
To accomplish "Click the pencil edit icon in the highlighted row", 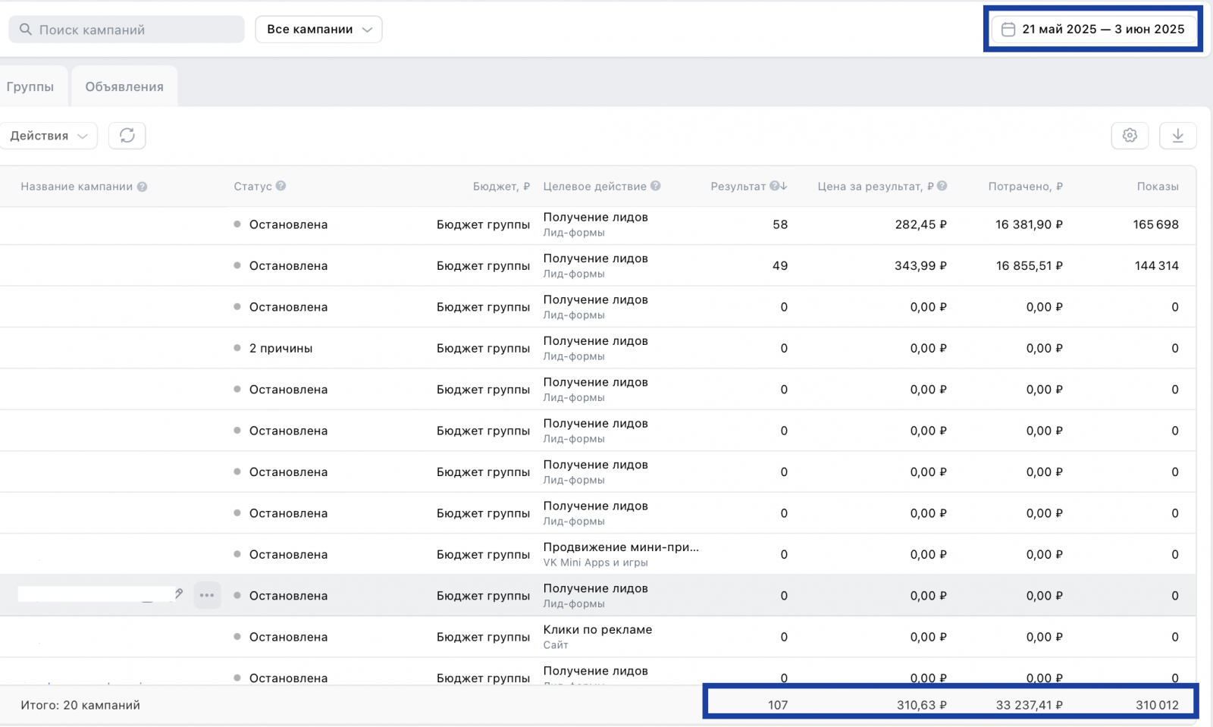I will tap(179, 594).
